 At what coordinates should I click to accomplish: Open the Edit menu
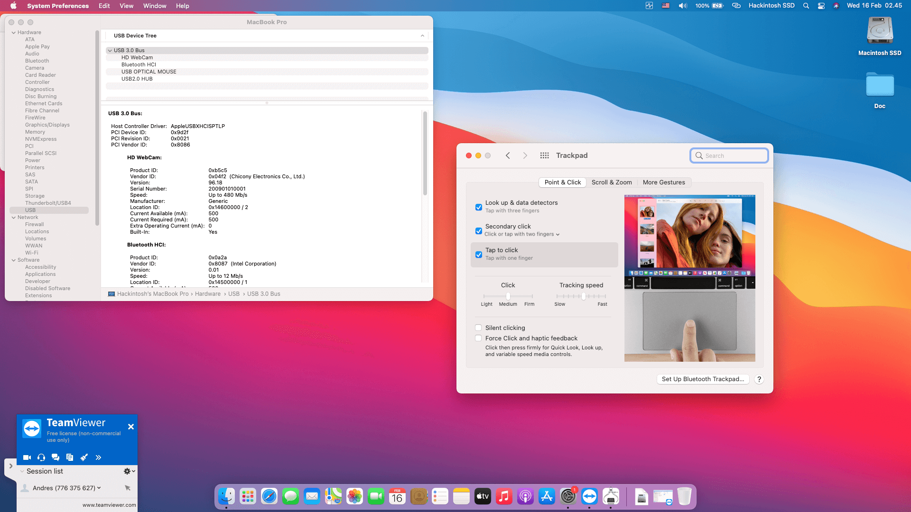(104, 6)
